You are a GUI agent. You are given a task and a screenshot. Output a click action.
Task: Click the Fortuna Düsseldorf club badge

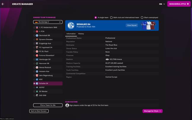[37, 55]
